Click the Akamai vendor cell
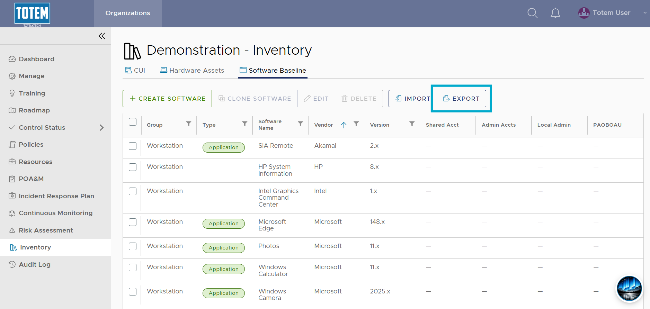This screenshot has width=650, height=309. 325,146
